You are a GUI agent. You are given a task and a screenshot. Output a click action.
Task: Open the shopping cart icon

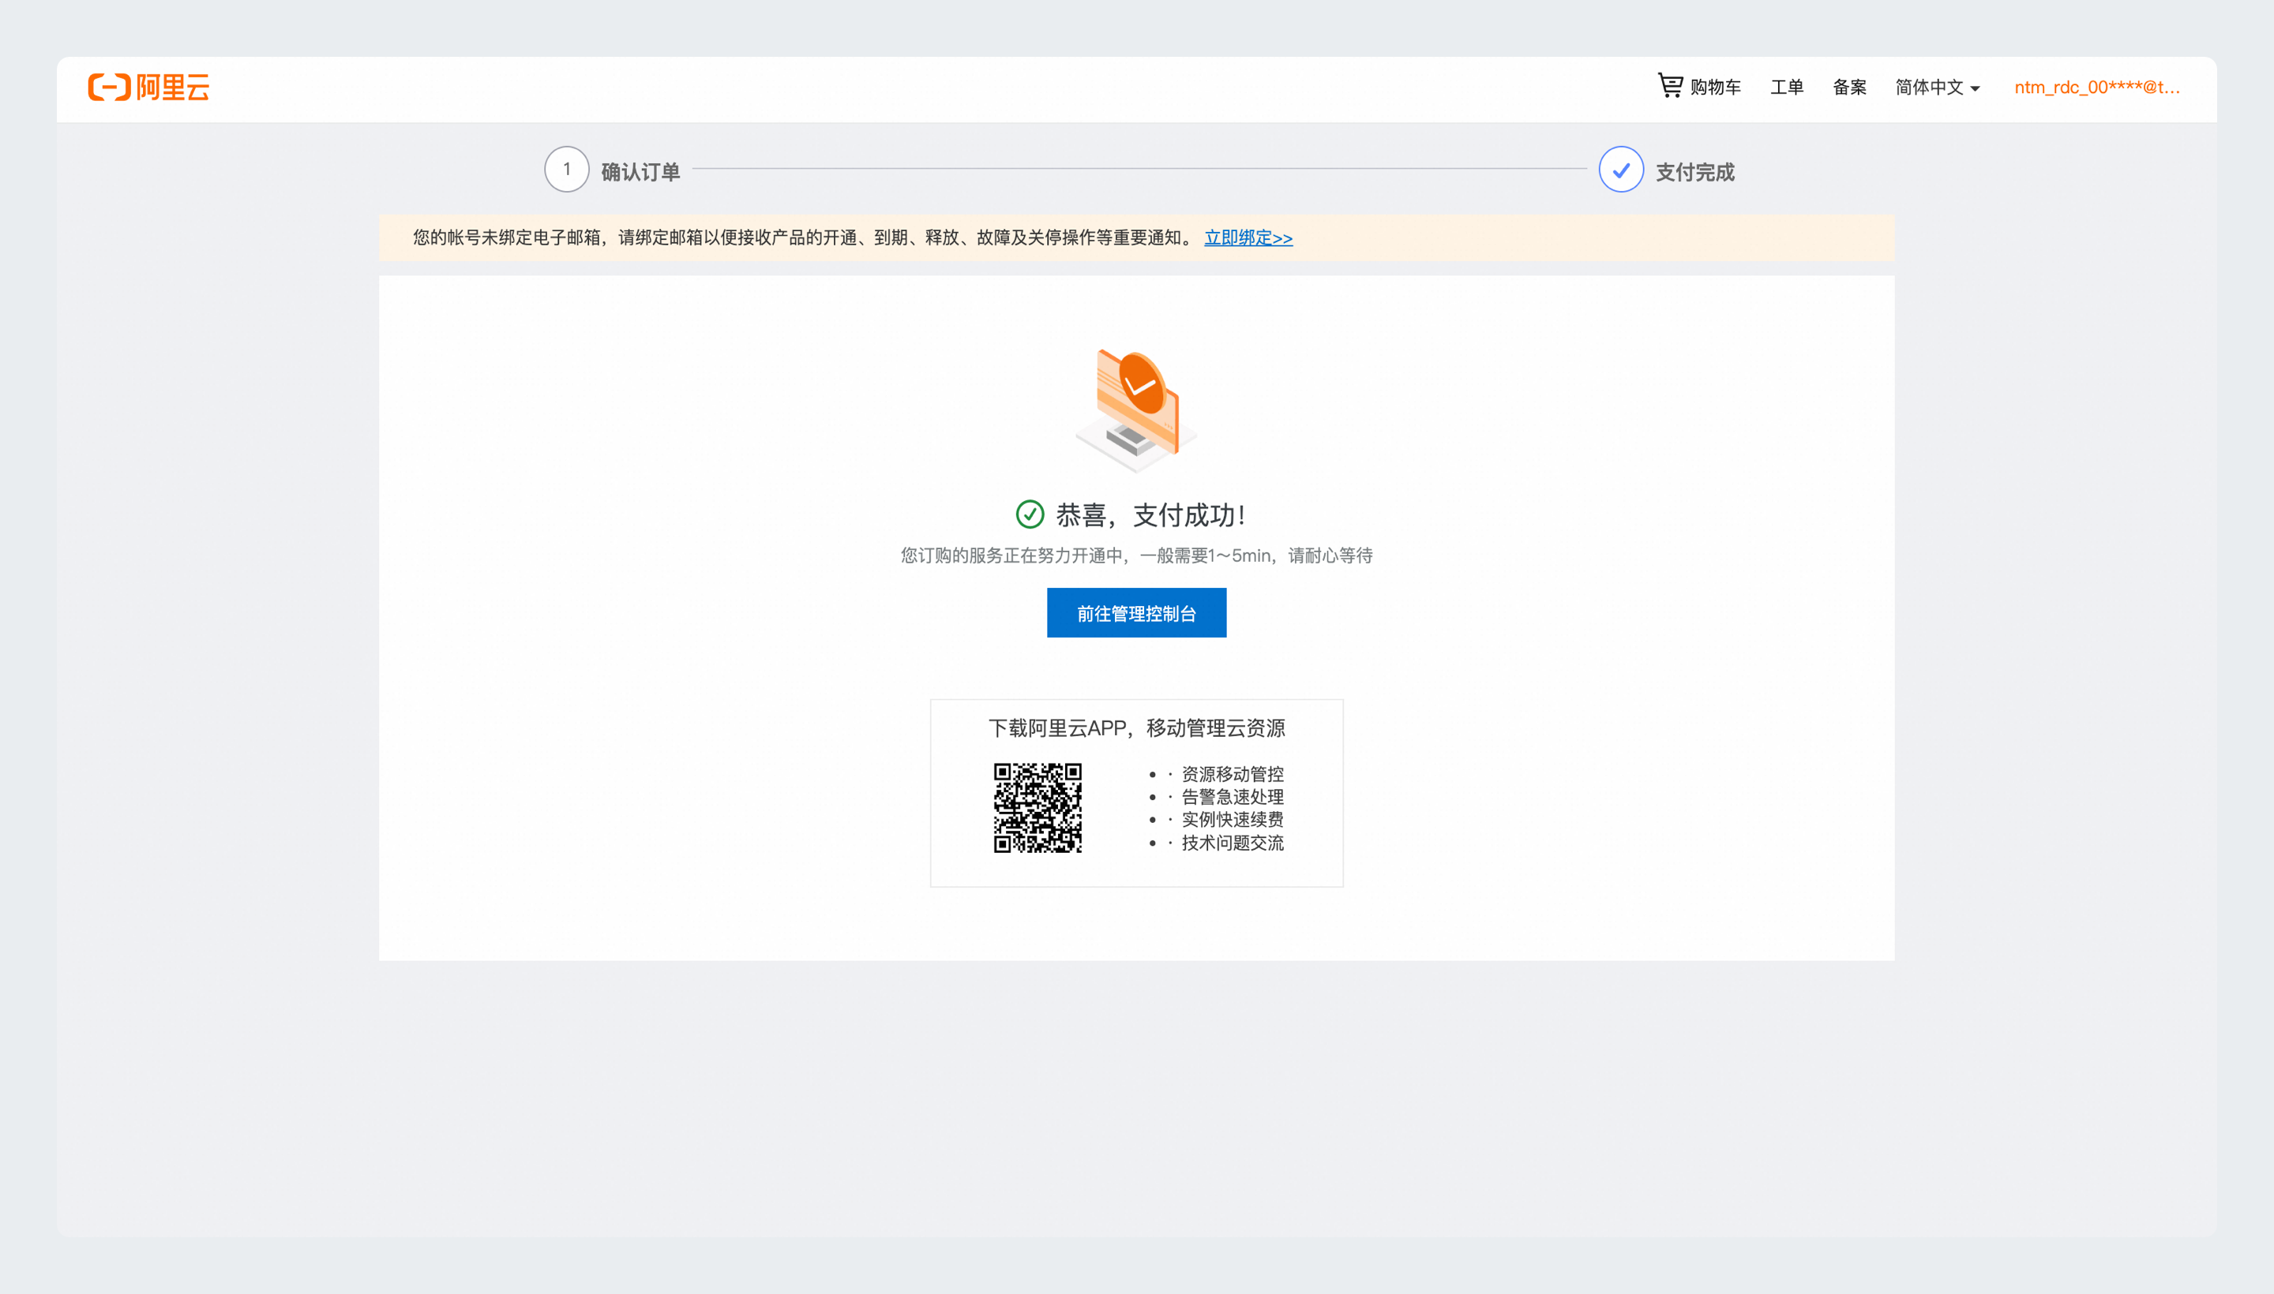[1670, 85]
